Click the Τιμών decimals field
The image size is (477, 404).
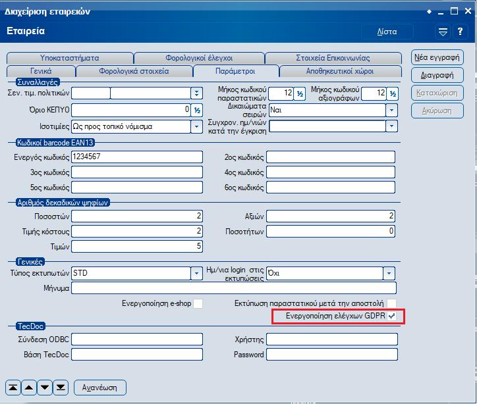click(137, 246)
